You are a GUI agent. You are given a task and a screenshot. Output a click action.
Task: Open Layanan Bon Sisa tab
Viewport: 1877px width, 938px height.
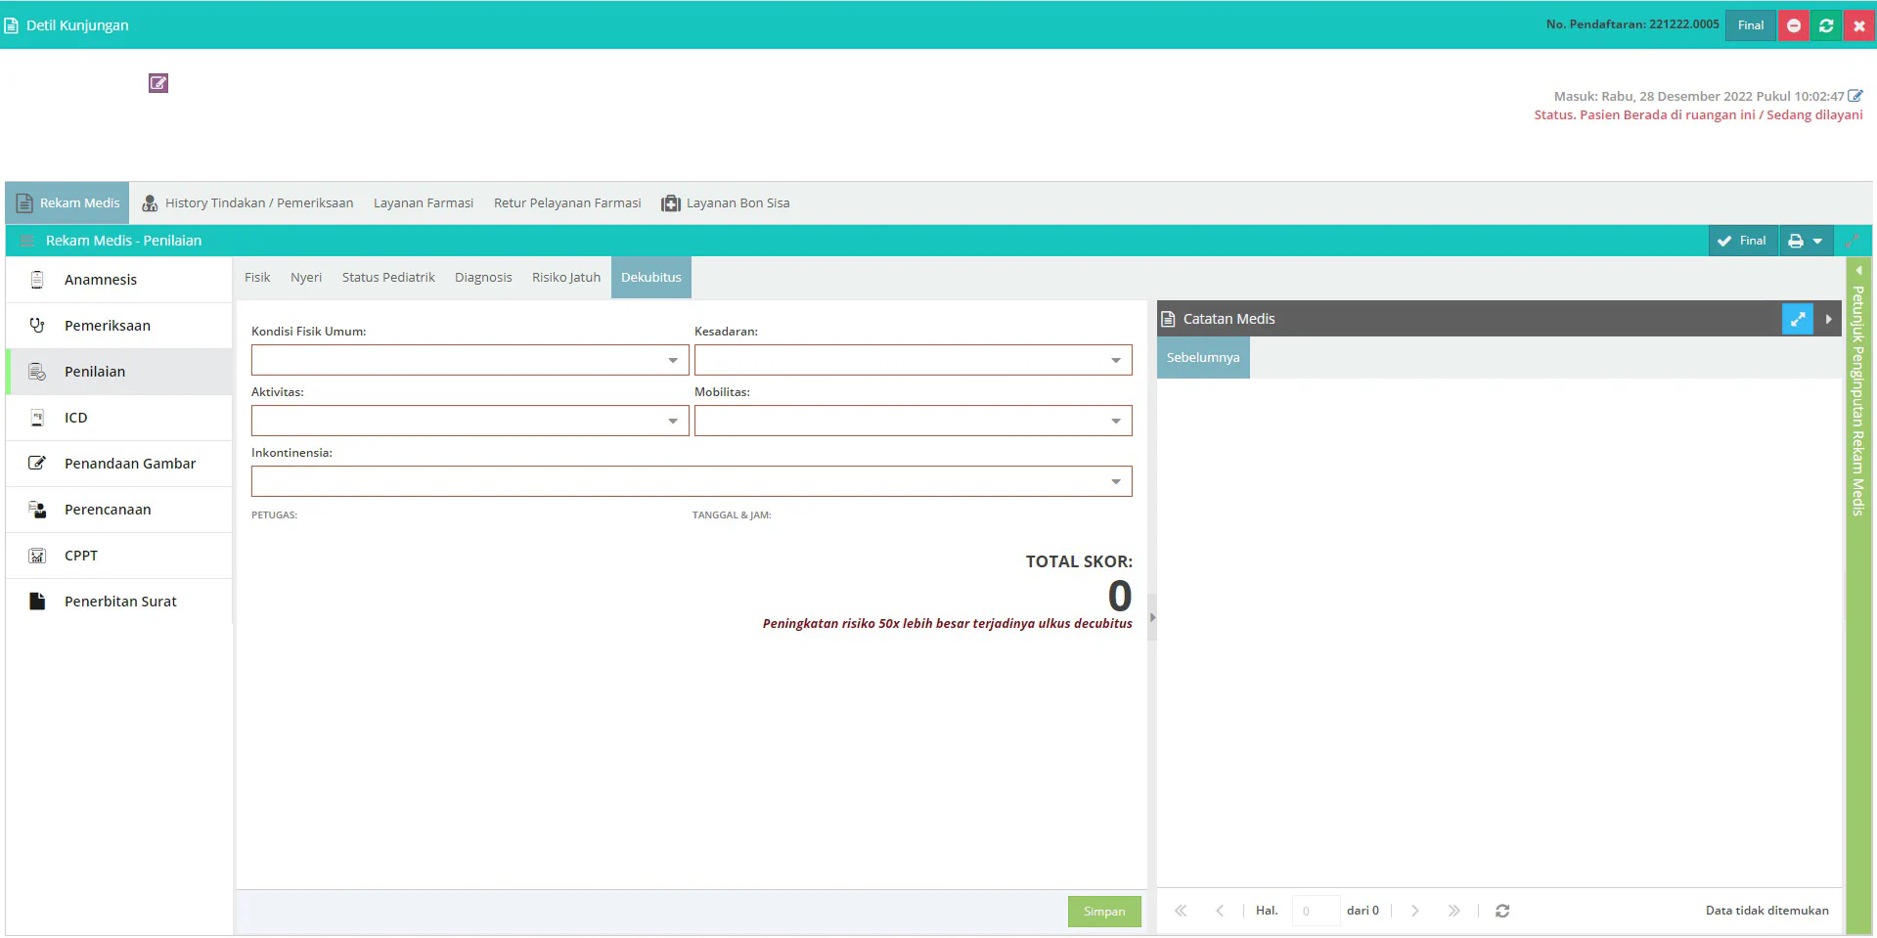pyautogui.click(x=726, y=202)
